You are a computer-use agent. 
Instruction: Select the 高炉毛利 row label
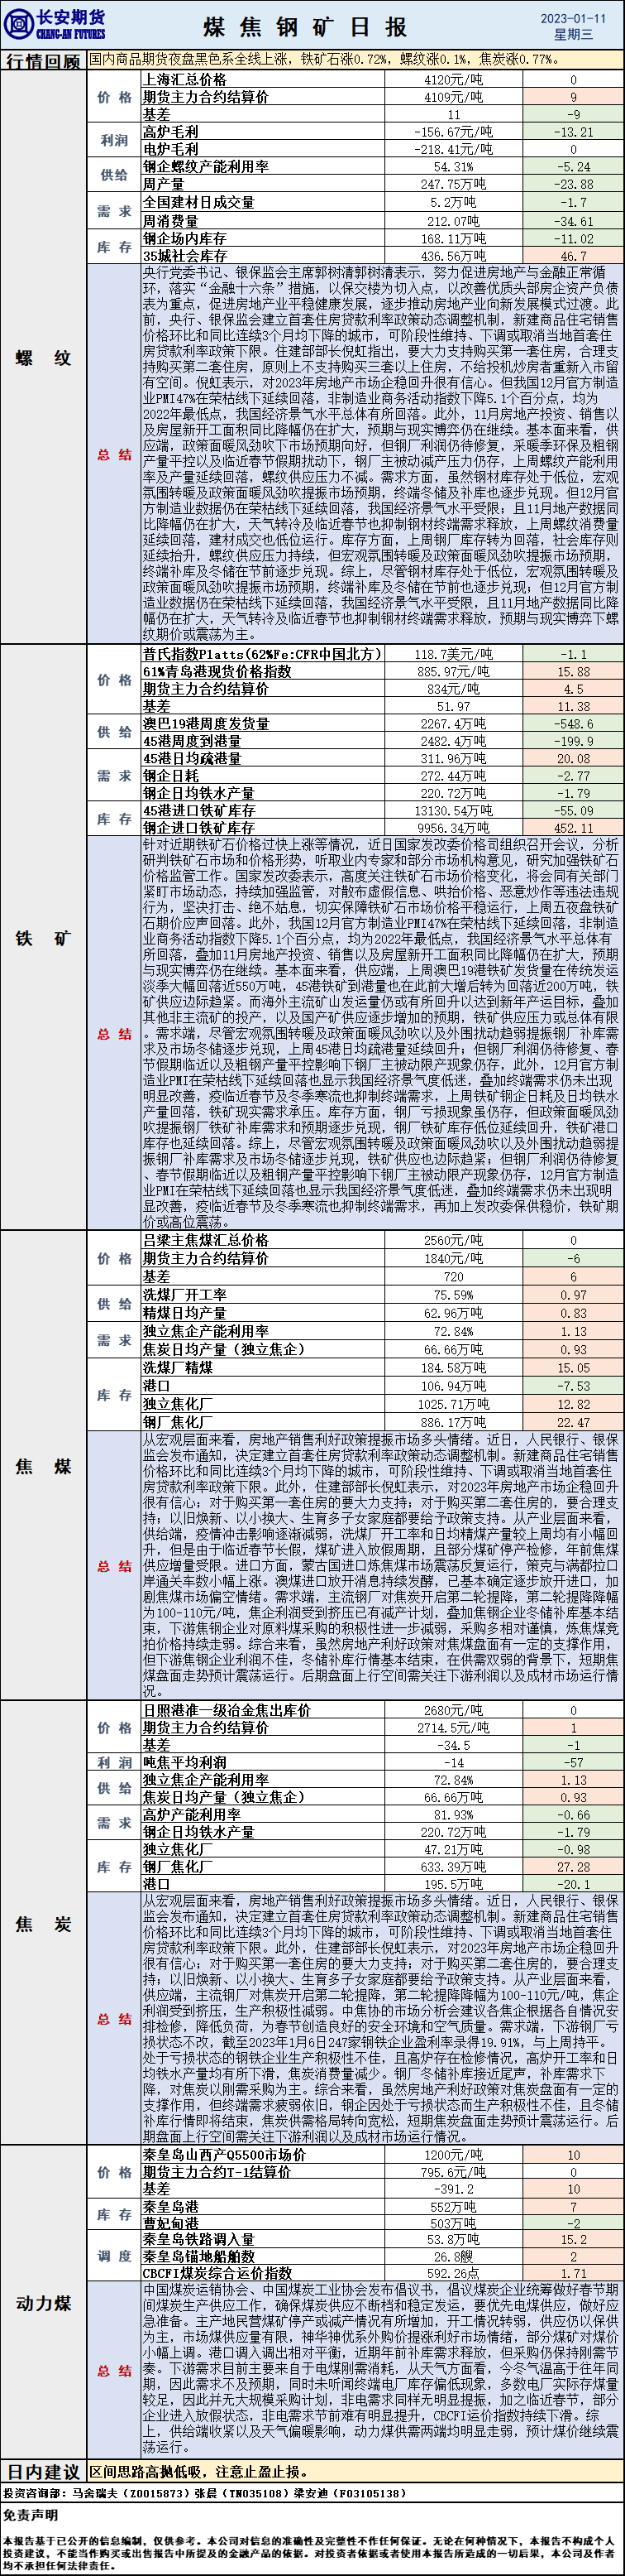[x=171, y=131]
